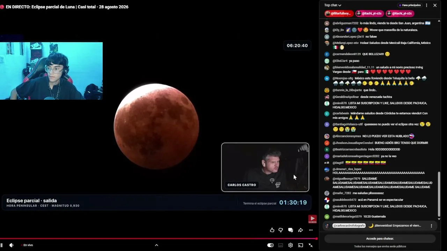
Task: Select username @Eikel.lar4 in chat
Action: [x=340, y=61]
